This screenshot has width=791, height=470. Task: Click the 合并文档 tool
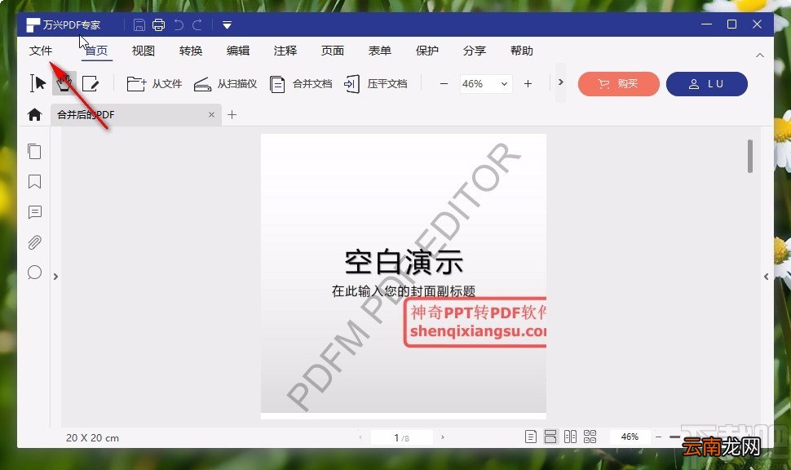pyautogui.click(x=301, y=84)
